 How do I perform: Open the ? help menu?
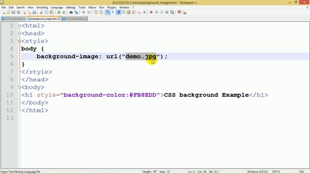(133, 8)
